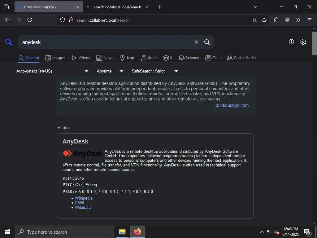The width and height of the screenshot is (317, 238).
Task: Switch to CollabNet SearXNG tab
Action: coord(49,7)
